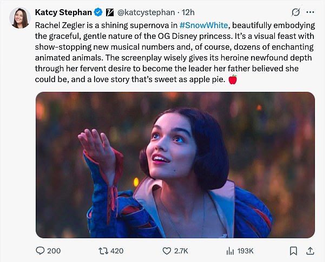Click the red apple emoji
The height and width of the screenshot is (262, 329).
coord(233,79)
